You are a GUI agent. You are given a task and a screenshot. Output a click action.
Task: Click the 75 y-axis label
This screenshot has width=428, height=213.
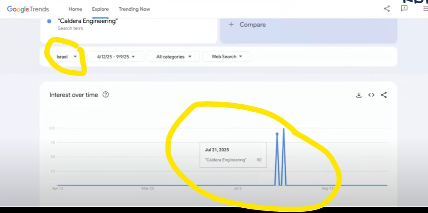pyautogui.click(x=52, y=143)
